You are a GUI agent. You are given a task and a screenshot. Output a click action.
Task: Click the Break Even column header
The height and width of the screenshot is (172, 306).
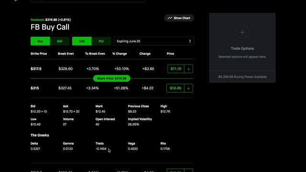(66, 54)
